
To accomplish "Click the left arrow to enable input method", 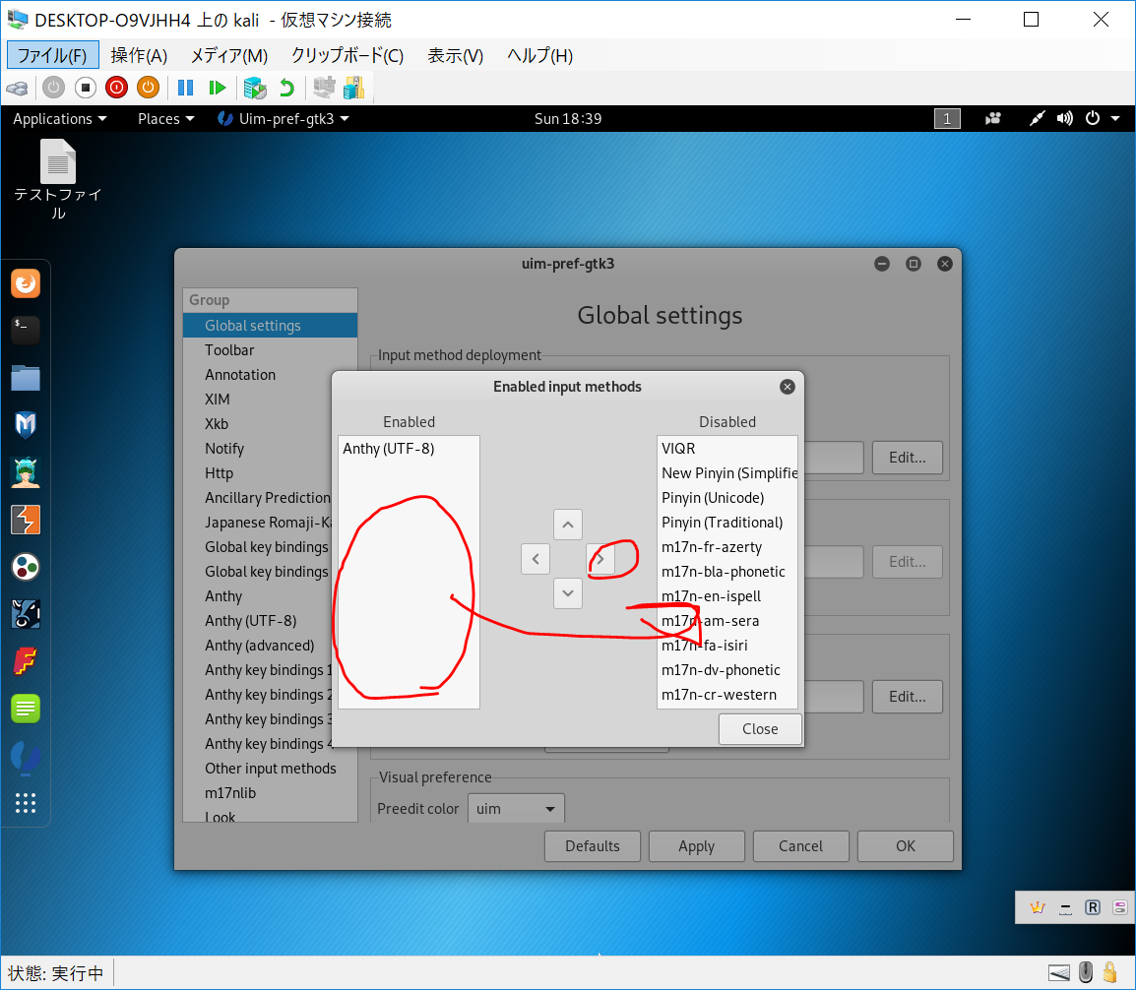I will point(535,559).
